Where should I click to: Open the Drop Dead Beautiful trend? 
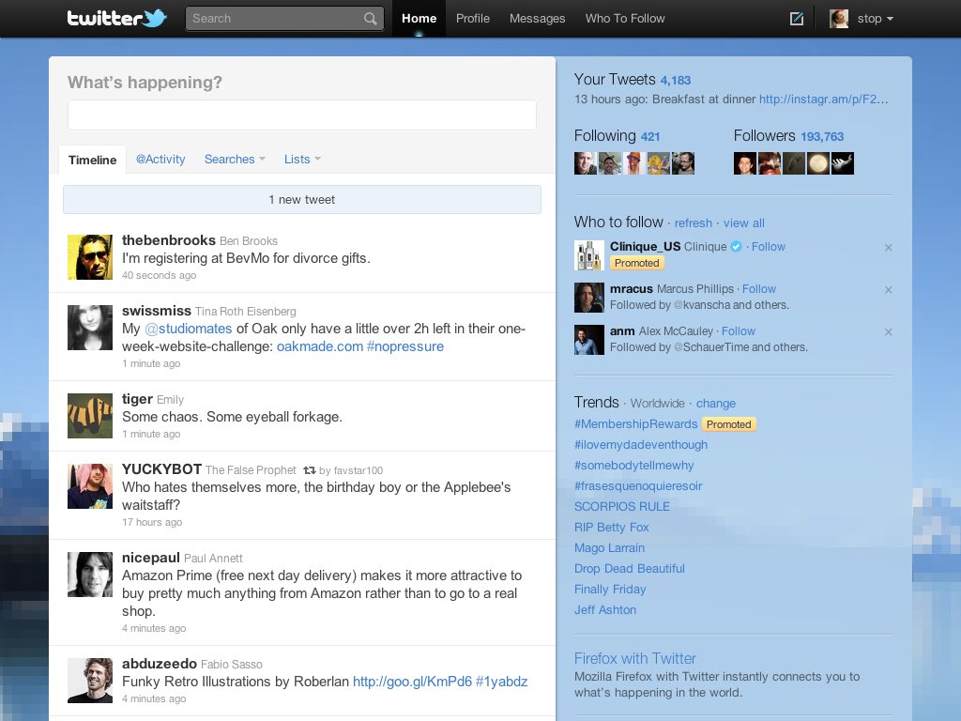pyautogui.click(x=630, y=569)
